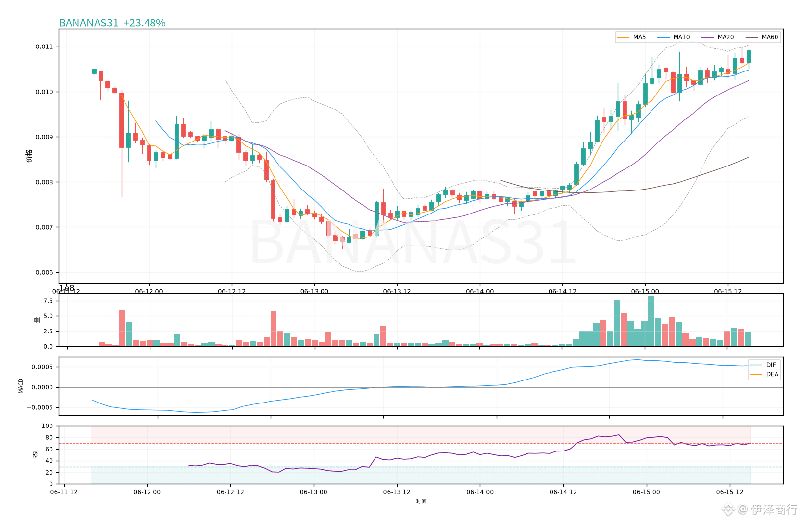The height and width of the screenshot is (522, 801).
Task: Click the orange MA5 line sample in the legend
Action: click(623, 37)
